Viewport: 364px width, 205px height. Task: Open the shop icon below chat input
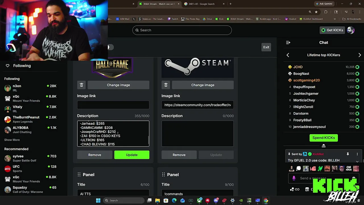pos(307,189)
